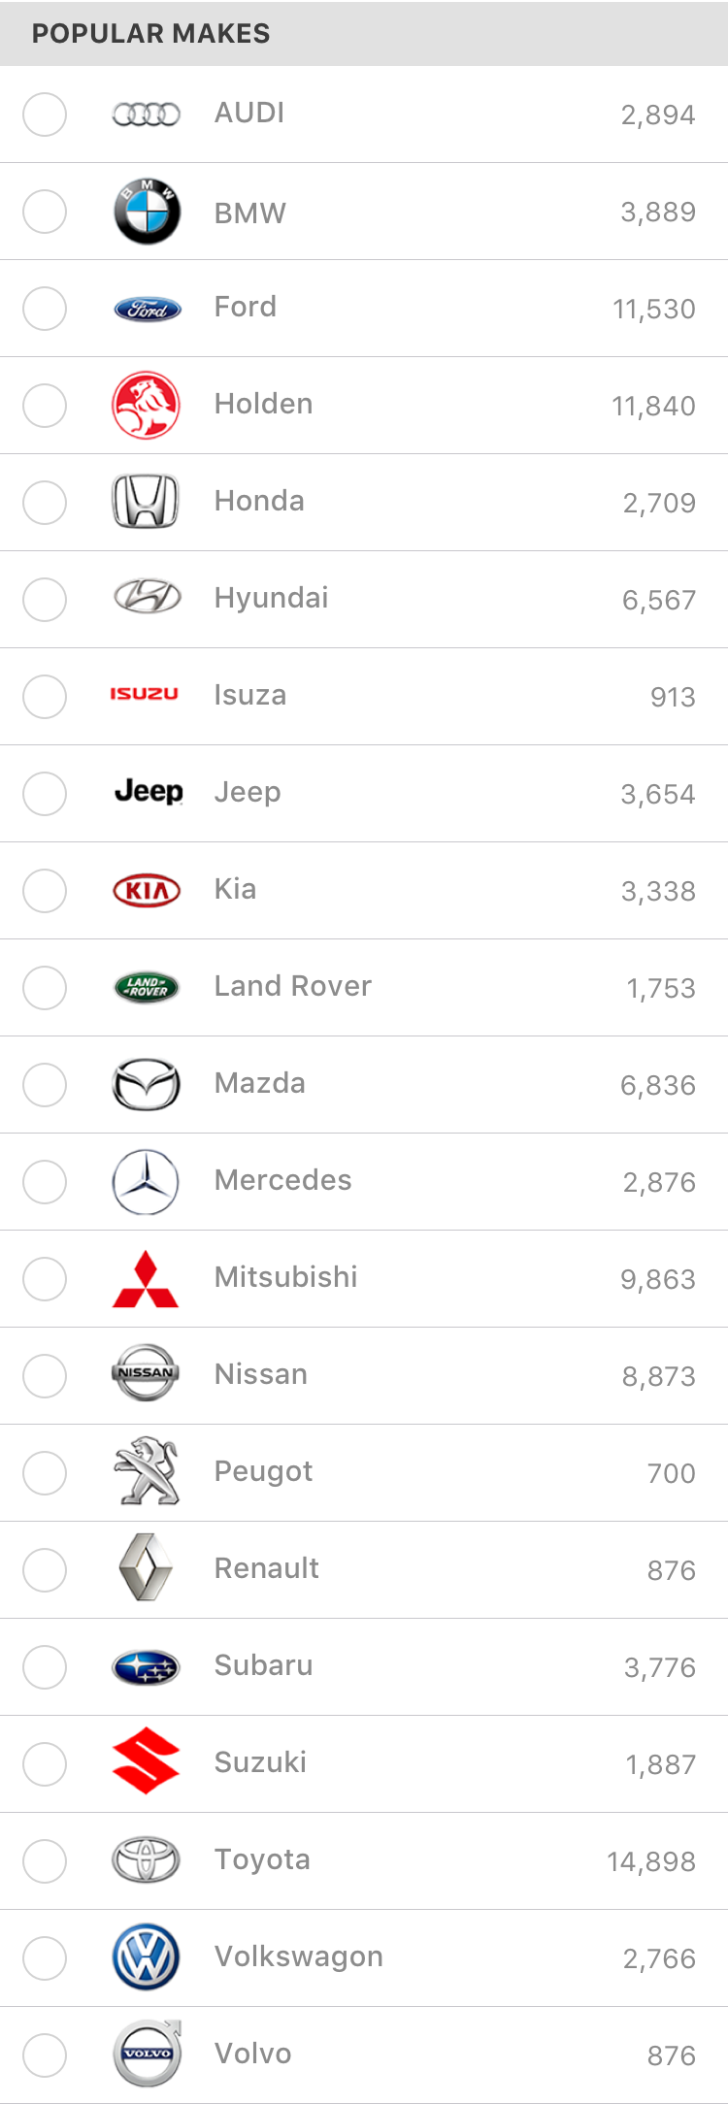
Task: Choose the Land Rover make label
Action: (x=293, y=986)
